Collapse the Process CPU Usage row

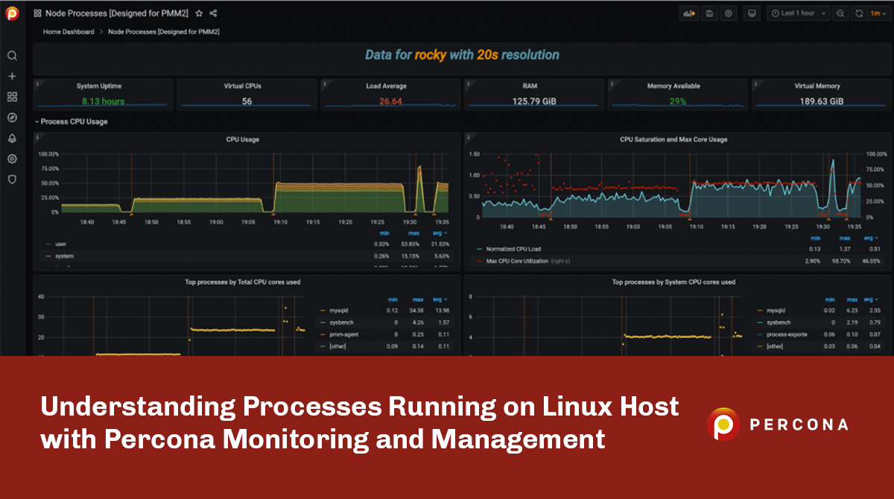(x=37, y=121)
